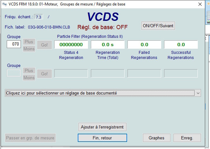Image resolution: width=210 pixels, height=149 pixels.
Task: Click the last empty value box in second row
Action: tap(181, 73)
